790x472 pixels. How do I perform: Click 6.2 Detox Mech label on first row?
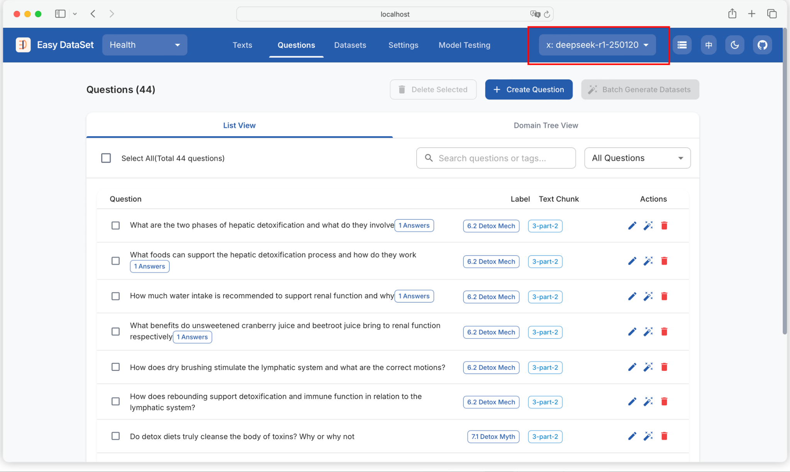[x=491, y=226]
